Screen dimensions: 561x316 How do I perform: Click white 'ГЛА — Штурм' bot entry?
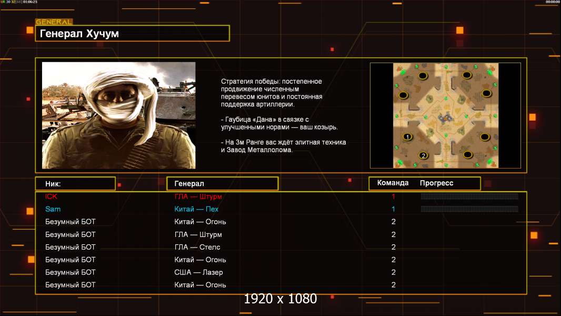tap(198, 234)
